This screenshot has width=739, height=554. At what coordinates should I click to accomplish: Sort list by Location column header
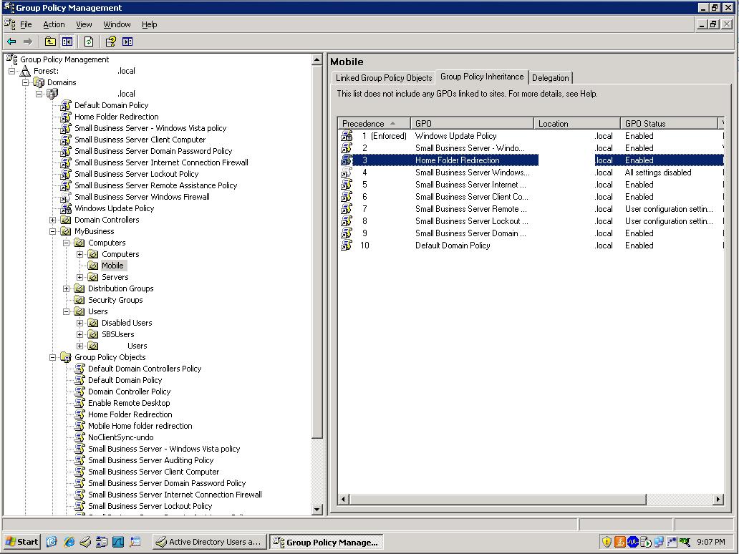pos(577,123)
